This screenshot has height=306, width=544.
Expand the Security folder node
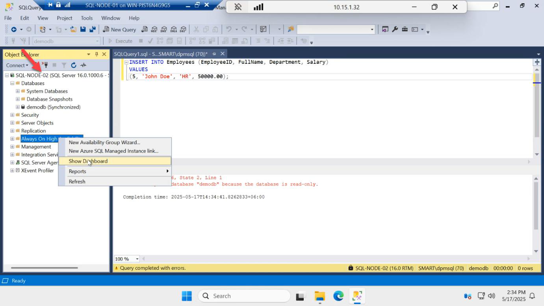tap(12, 115)
